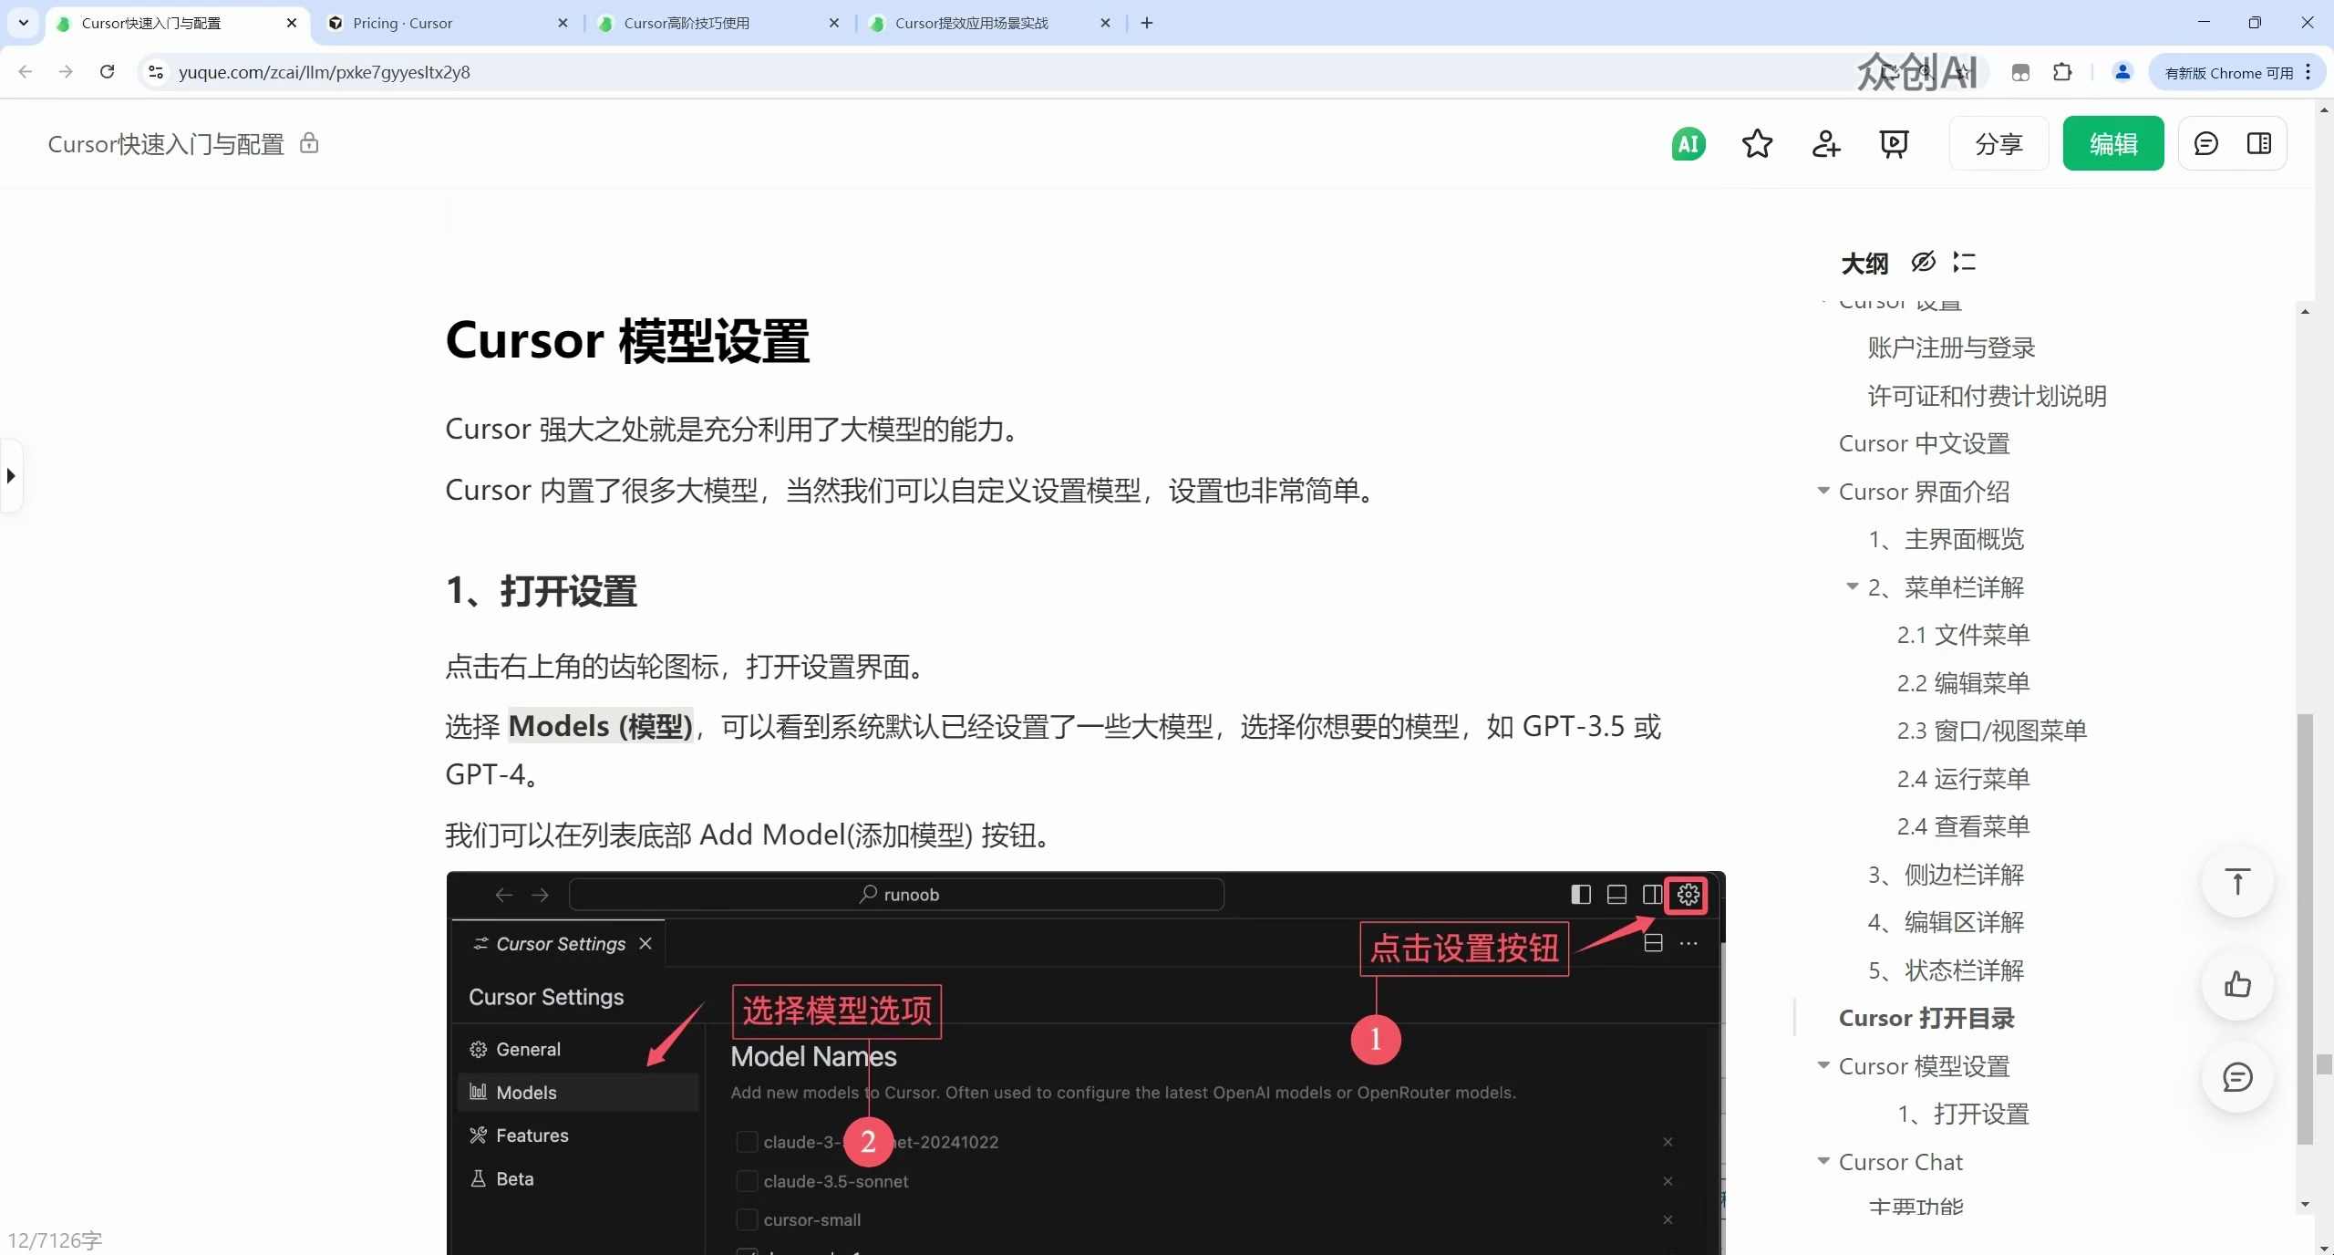2334x1255 pixels.
Task: Expand the left sidebar arrow handle
Action: click(11, 475)
